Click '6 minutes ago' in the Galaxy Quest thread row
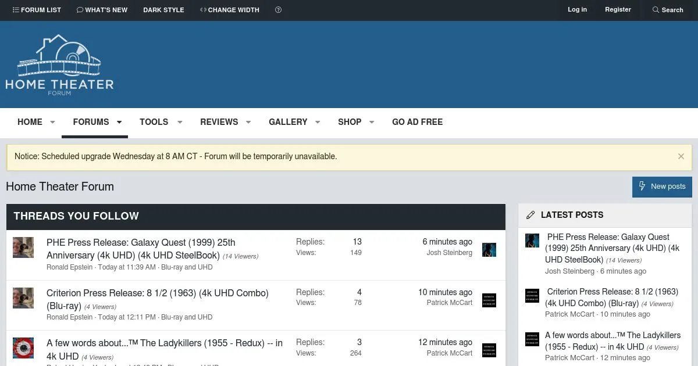The image size is (698, 366). click(x=447, y=242)
